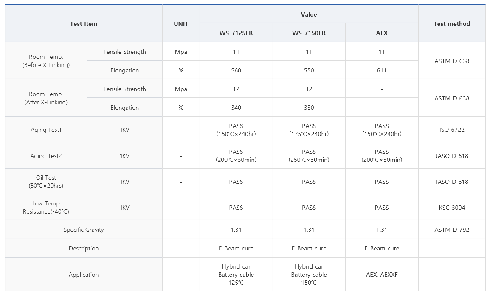This screenshot has width=490, height=297.
Task: Select the Aging Test1 row label
Action: (46, 130)
